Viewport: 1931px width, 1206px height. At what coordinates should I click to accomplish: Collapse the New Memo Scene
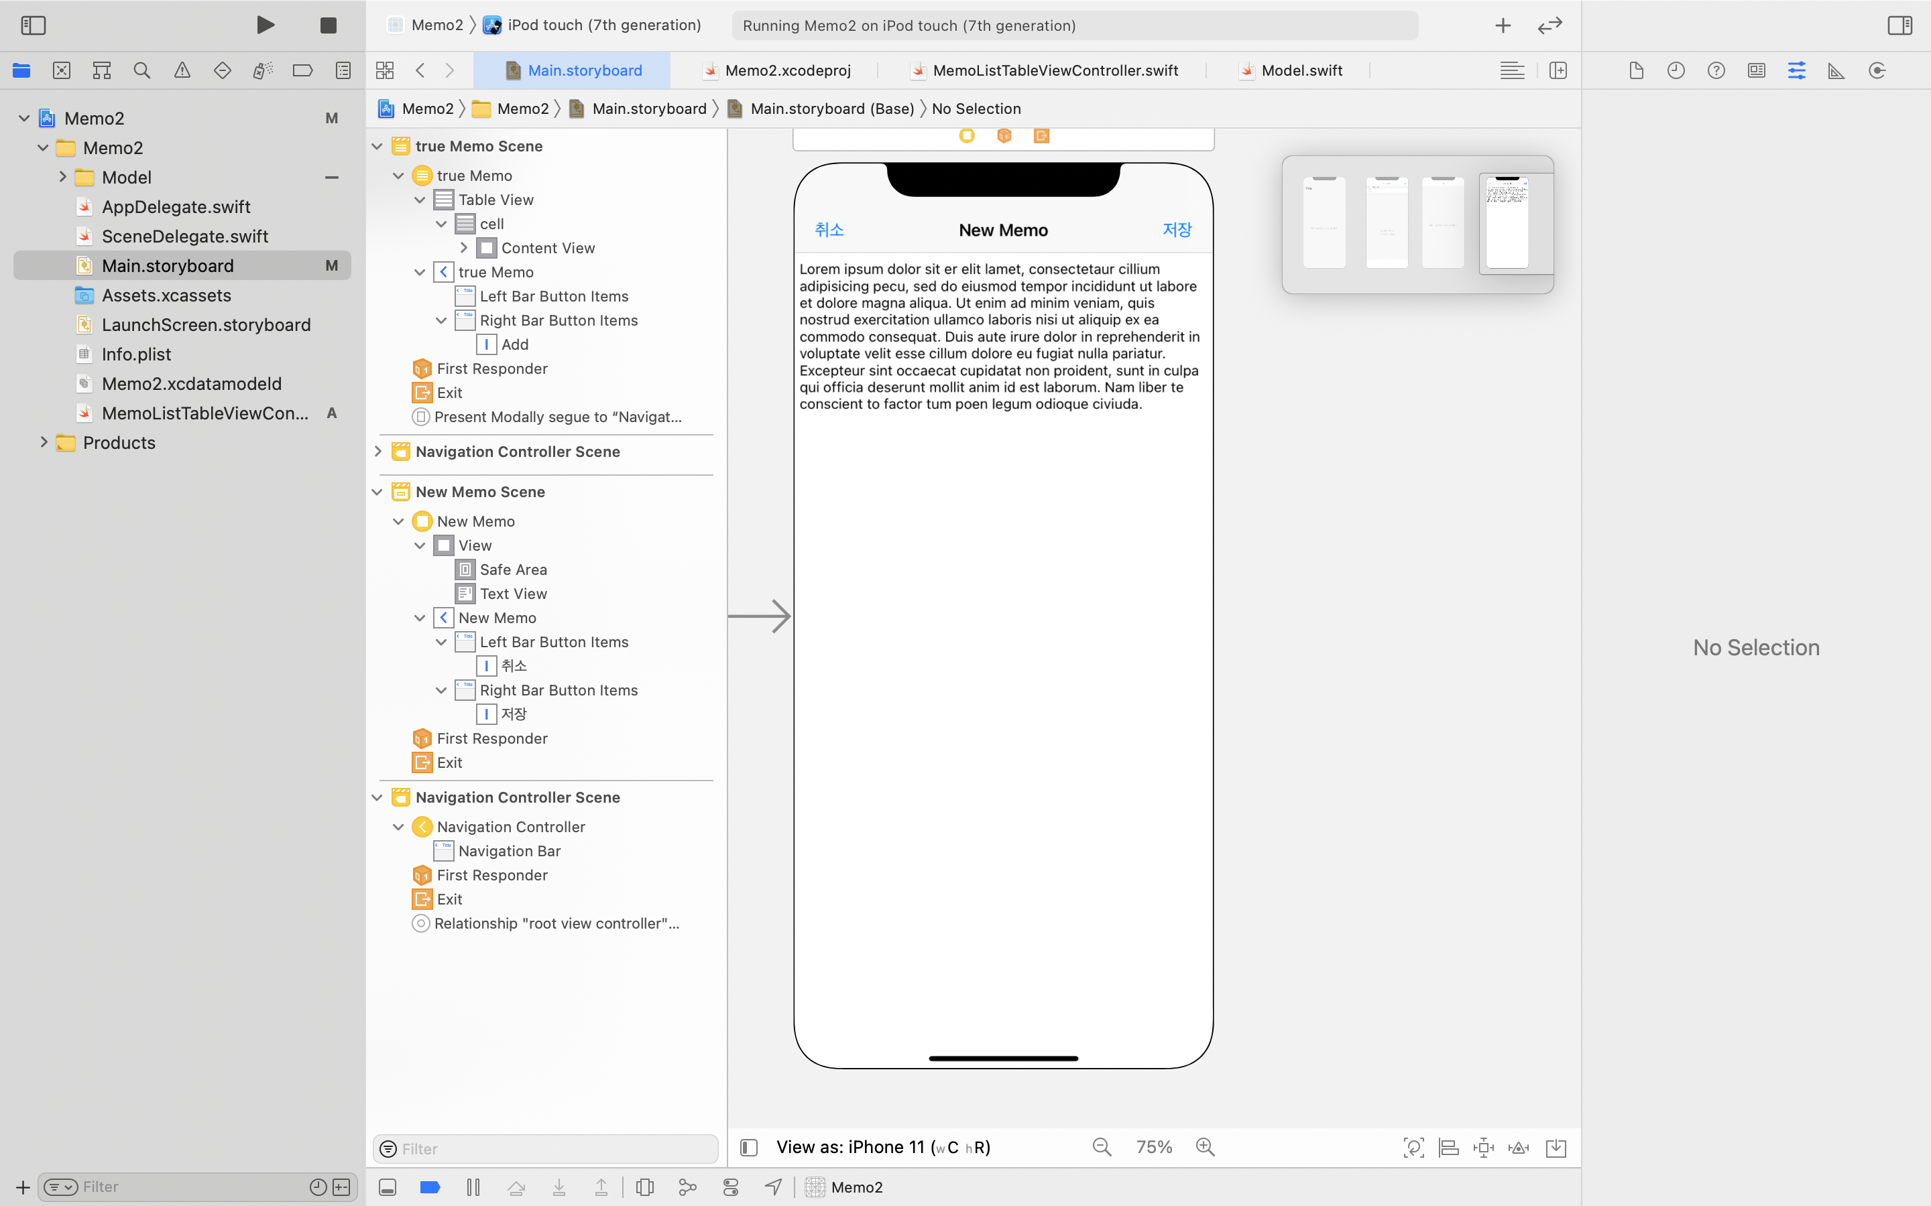[x=378, y=492]
